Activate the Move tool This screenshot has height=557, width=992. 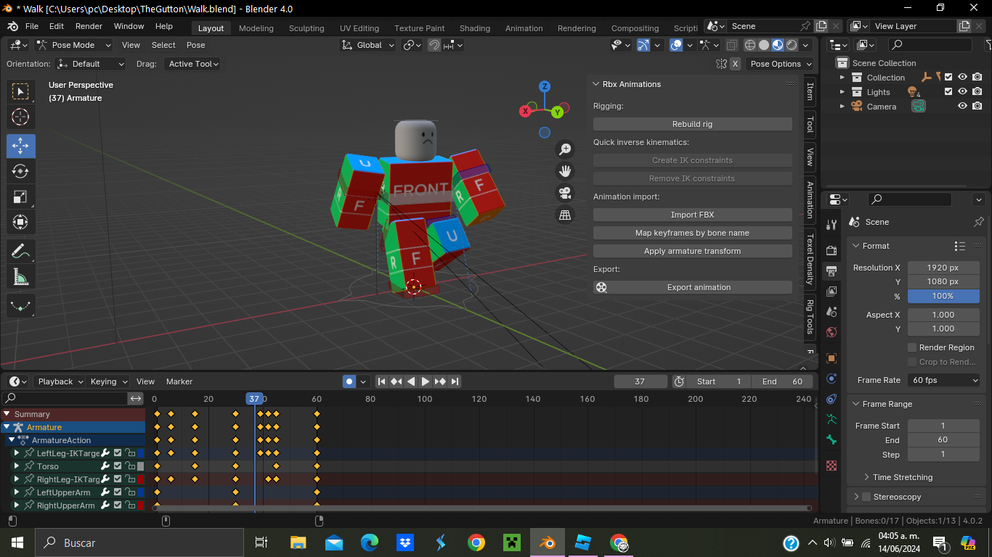point(20,146)
